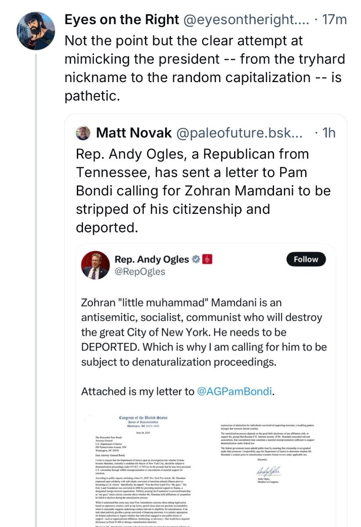361x527 pixels.
Task: Open Rep. Andy Ogles profile photo
Action: coord(95,265)
